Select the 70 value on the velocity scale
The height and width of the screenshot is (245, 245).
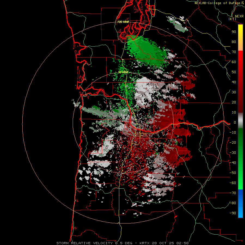click(234, 52)
